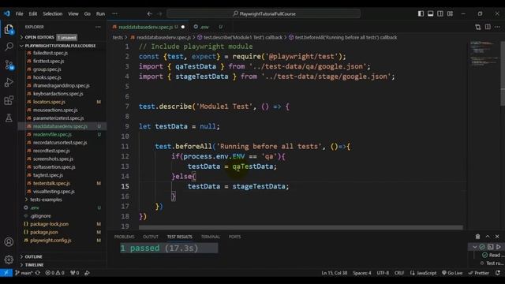Change line ending via CRLF
This screenshot has height=284, width=505.
click(399, 273)
